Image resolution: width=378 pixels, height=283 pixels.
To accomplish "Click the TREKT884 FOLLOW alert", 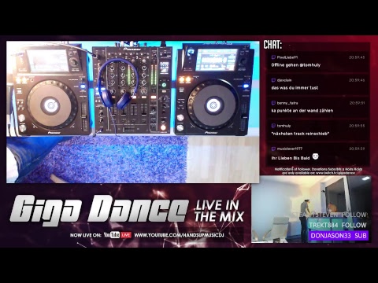I will click(x=338, y=225).
